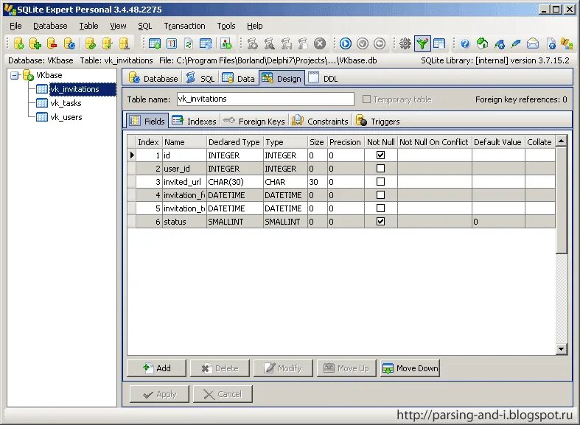Image resolution: width=580 pixels, height=425 pixels.
Task: Open the Triggers sub-tab
Action: click(377, 122)
